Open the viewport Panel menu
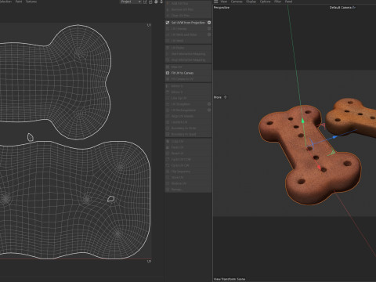The width and height of the screenshot is (376, 282). click(288, 2)
